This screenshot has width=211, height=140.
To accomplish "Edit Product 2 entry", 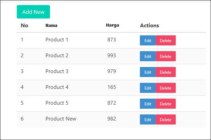I will point(148,57).
